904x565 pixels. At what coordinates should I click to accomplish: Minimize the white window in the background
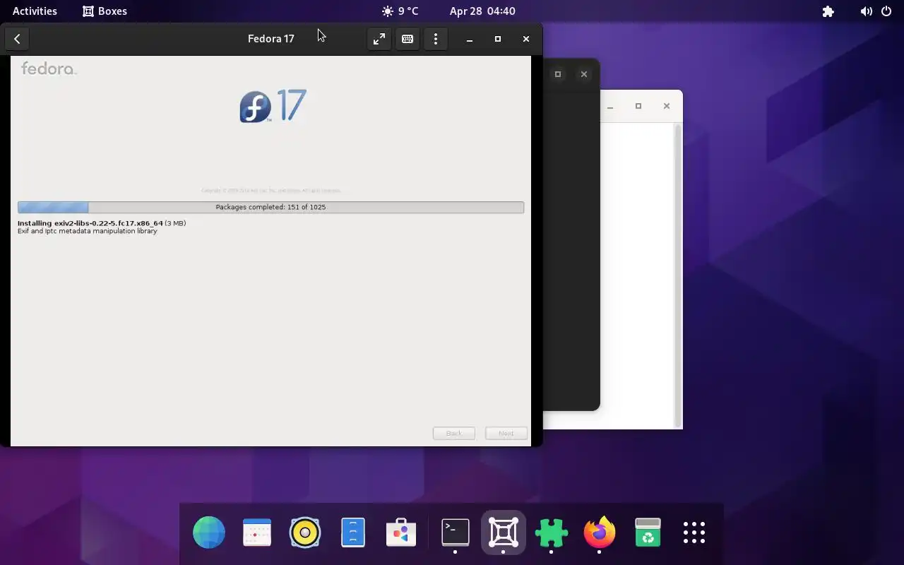[x=610, y=106]
